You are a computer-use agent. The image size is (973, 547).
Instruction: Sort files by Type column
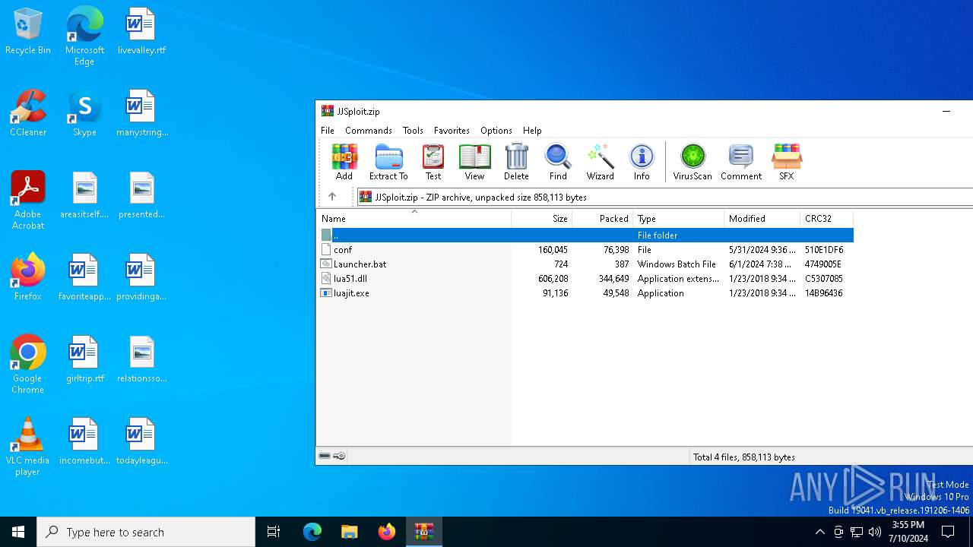pos(678,219)
